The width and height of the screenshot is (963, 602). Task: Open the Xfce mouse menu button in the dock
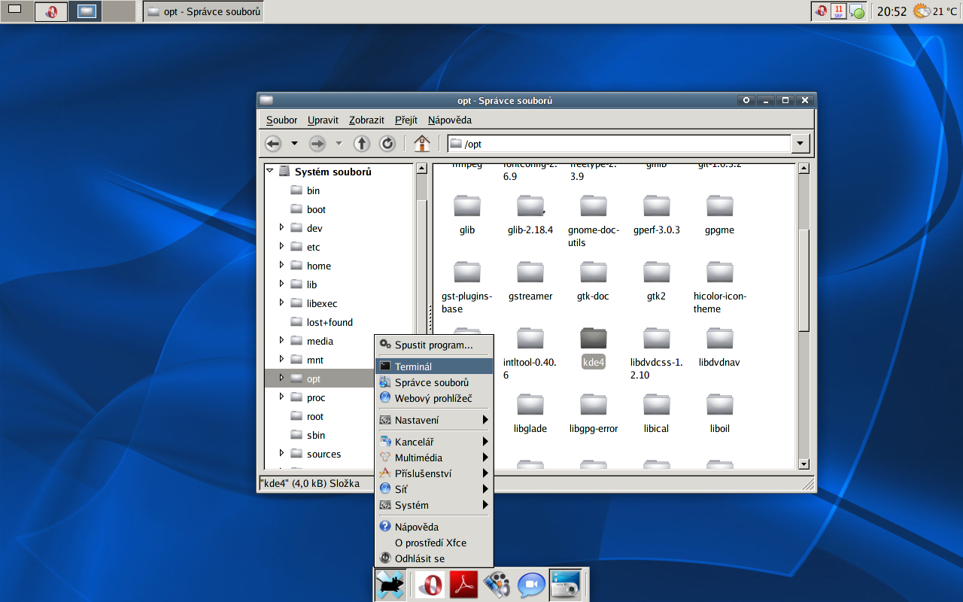point(390,585)
